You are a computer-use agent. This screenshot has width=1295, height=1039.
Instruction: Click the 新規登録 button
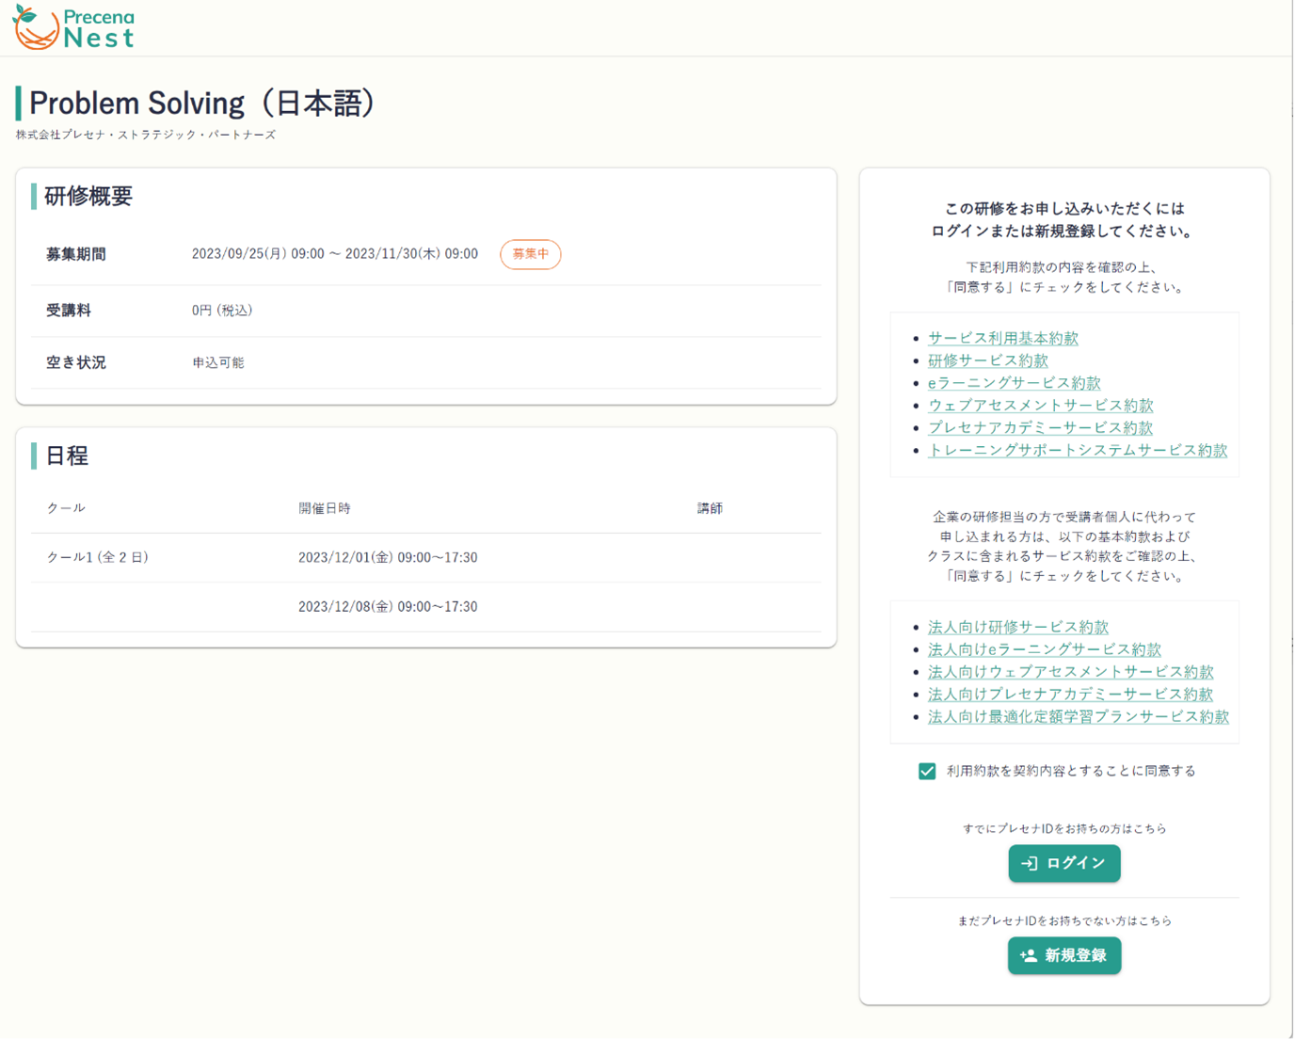click(x=1064, y=955)
